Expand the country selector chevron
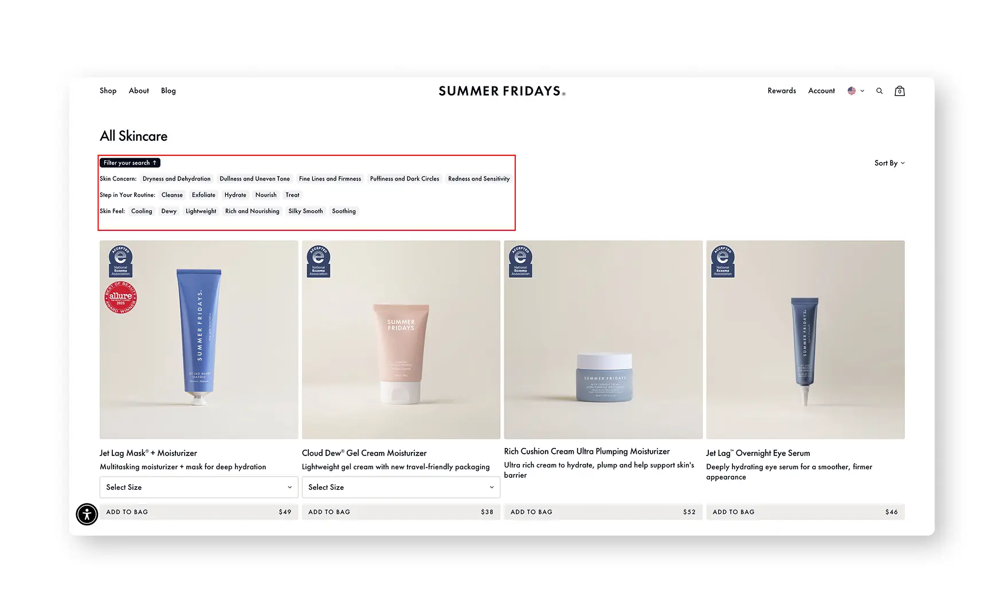 point(862,91)
